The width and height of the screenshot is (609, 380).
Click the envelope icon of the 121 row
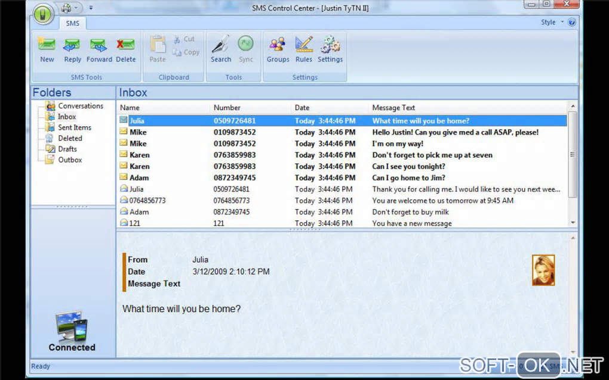pos(124,222)
